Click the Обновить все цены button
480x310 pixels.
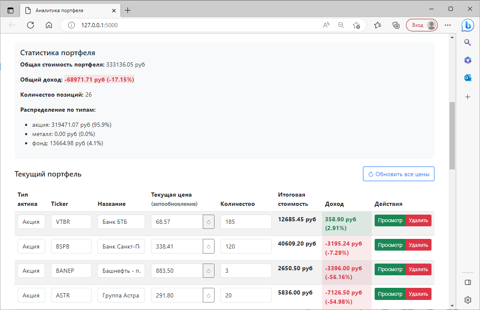tap(398, 174)
